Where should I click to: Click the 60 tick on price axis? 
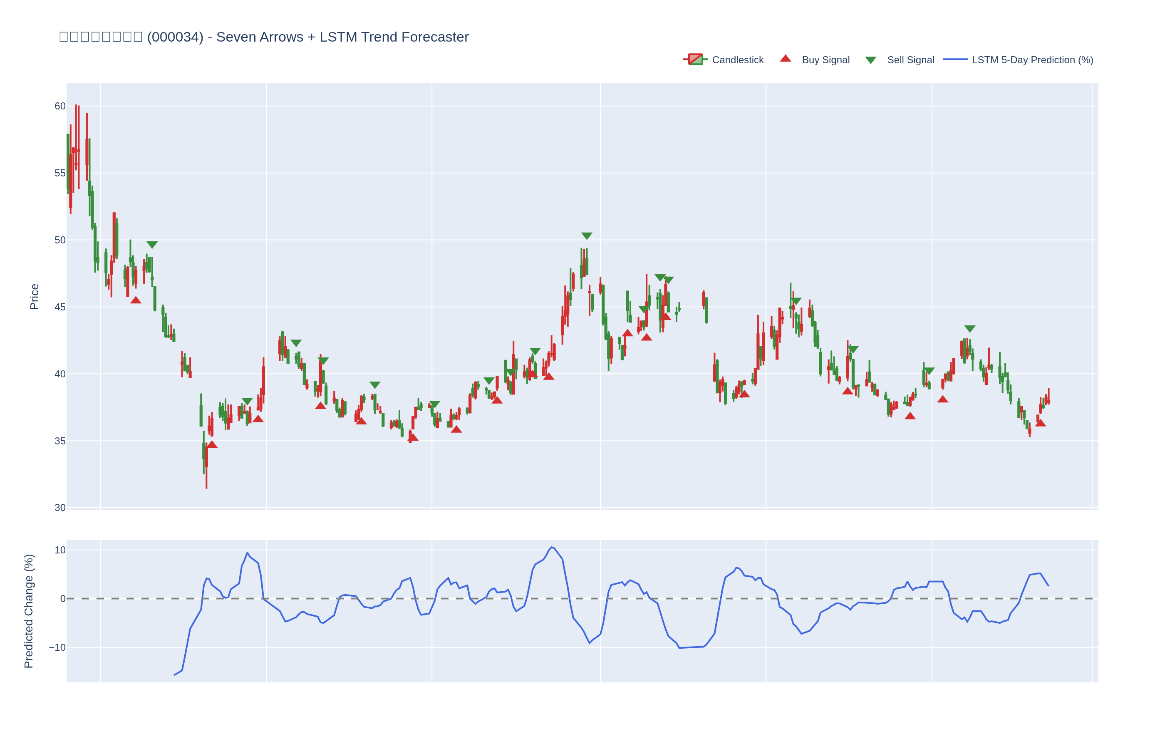point(60,106)
